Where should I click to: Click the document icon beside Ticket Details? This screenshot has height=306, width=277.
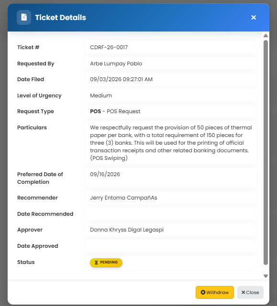pyautogui.click(x=24, y=17)
